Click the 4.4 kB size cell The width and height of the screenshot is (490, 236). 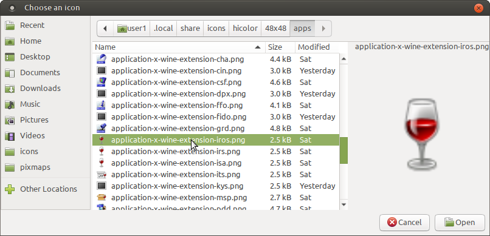click(x=281, y=59)
